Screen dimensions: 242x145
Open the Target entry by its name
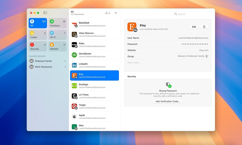[x=82, y=105]
